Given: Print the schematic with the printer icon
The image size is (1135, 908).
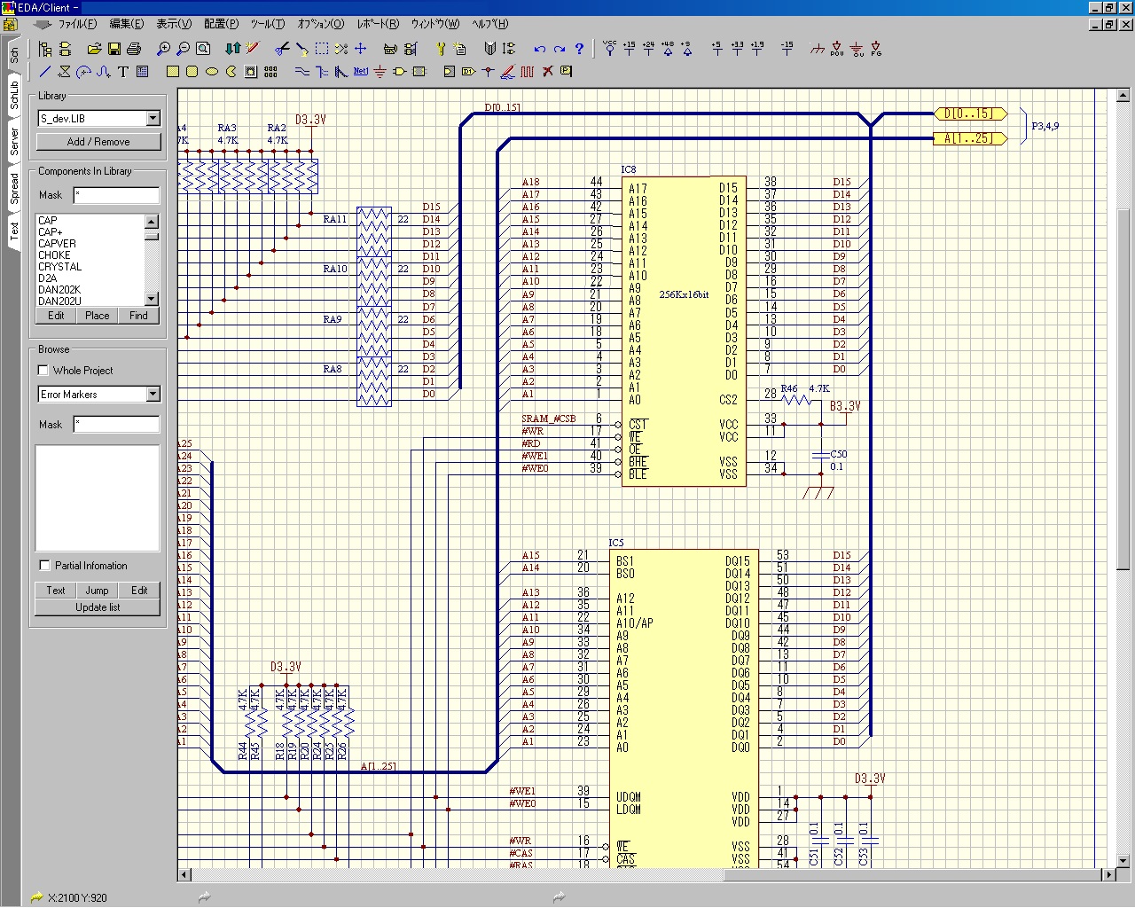Looking at the screenshot, I should pyautogui.click(x=134, y=49).
